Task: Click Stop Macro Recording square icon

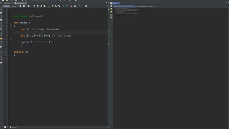Action: [75, 6]
